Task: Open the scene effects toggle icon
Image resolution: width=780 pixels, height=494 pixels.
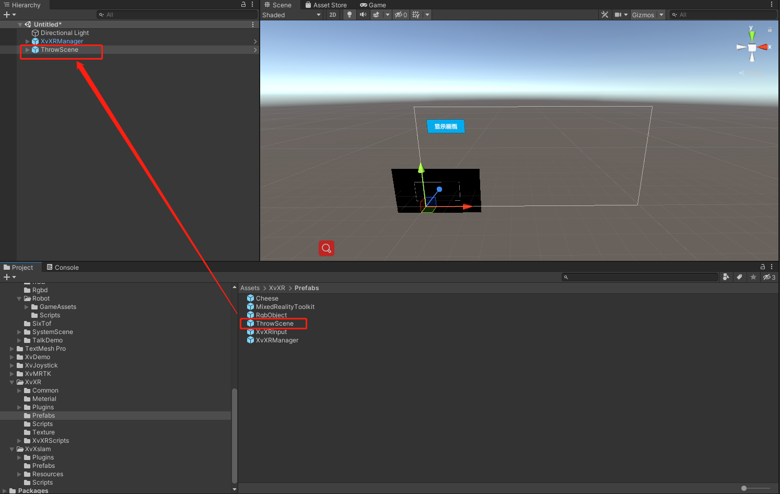Action: pyautogui.click(x=376, y=15)
